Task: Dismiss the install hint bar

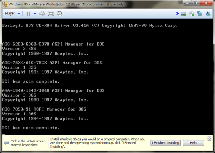Action: coord(210,139)
